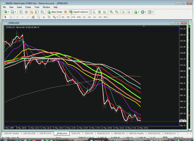Open the Window menu
Viewport: 194px width, 141px height.
(x=46, y=7)
